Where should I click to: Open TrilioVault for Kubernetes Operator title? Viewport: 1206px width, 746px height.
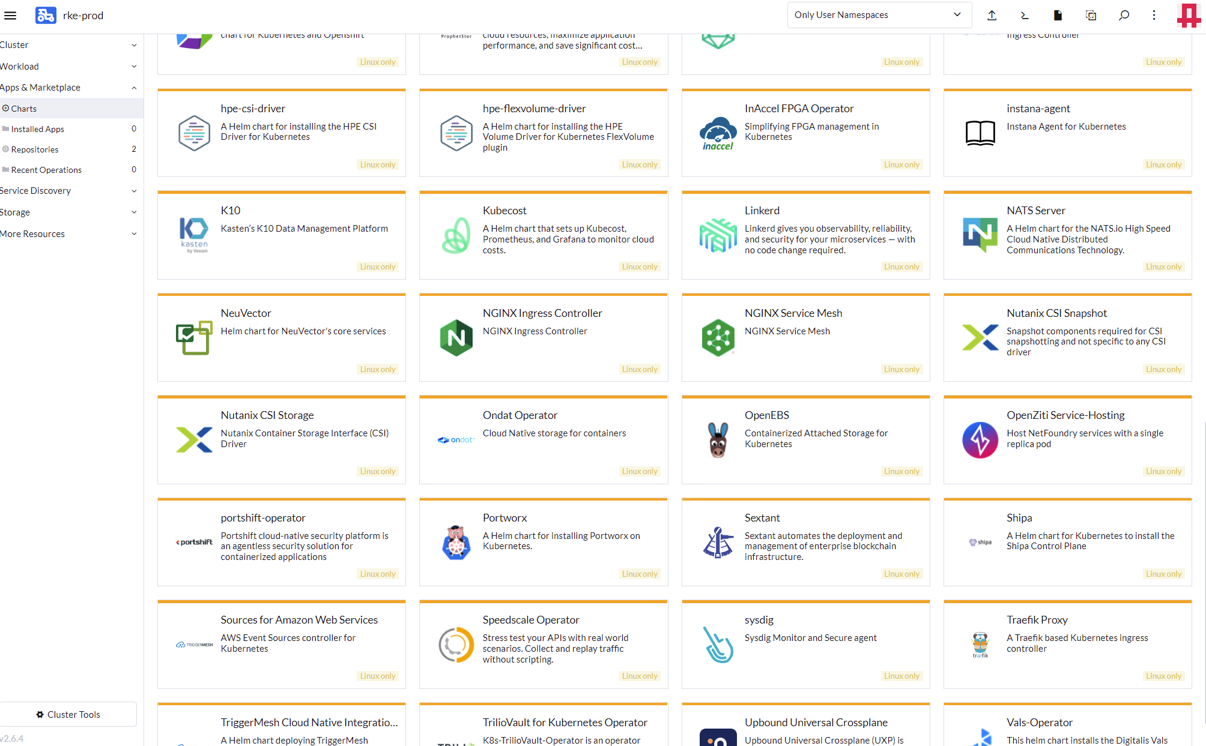tap(565, 723)
